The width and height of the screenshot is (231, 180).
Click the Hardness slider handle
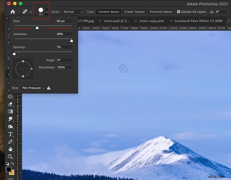point(72,41)
